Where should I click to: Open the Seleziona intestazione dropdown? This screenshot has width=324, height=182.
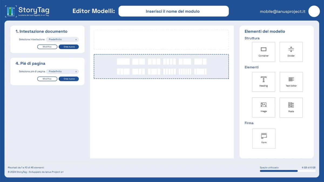(x=62, y=39)
